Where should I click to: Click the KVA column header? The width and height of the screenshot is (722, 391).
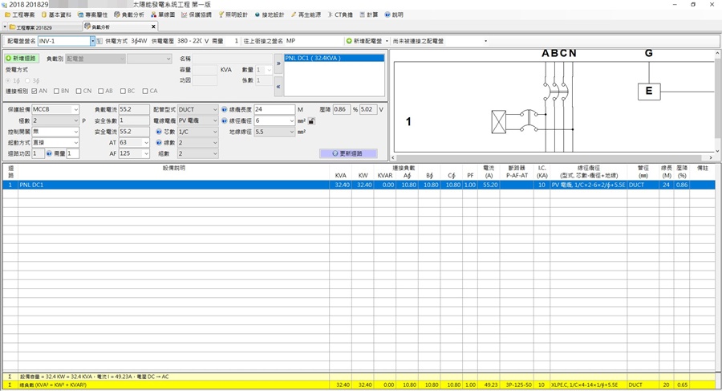(x=340, y=176)
